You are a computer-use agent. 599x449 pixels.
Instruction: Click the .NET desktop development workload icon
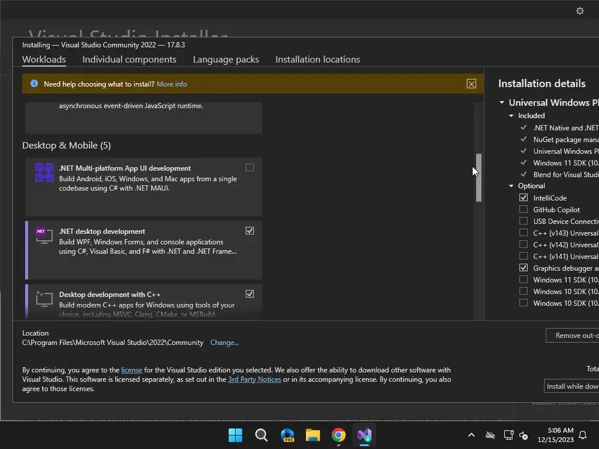click(44, 235)
